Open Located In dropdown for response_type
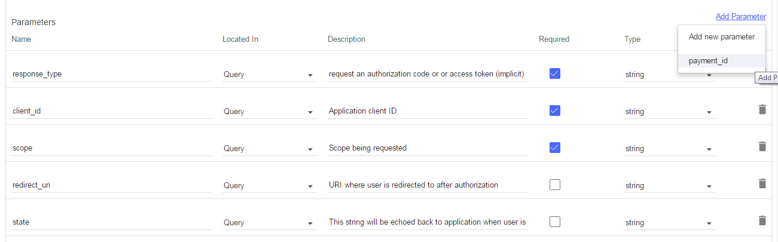This screenshot has width=778, height=242. point(269,75)
